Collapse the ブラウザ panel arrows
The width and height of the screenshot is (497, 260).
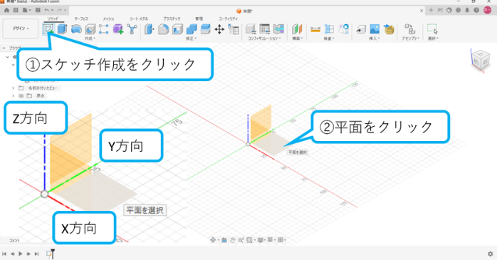point(4,48)
